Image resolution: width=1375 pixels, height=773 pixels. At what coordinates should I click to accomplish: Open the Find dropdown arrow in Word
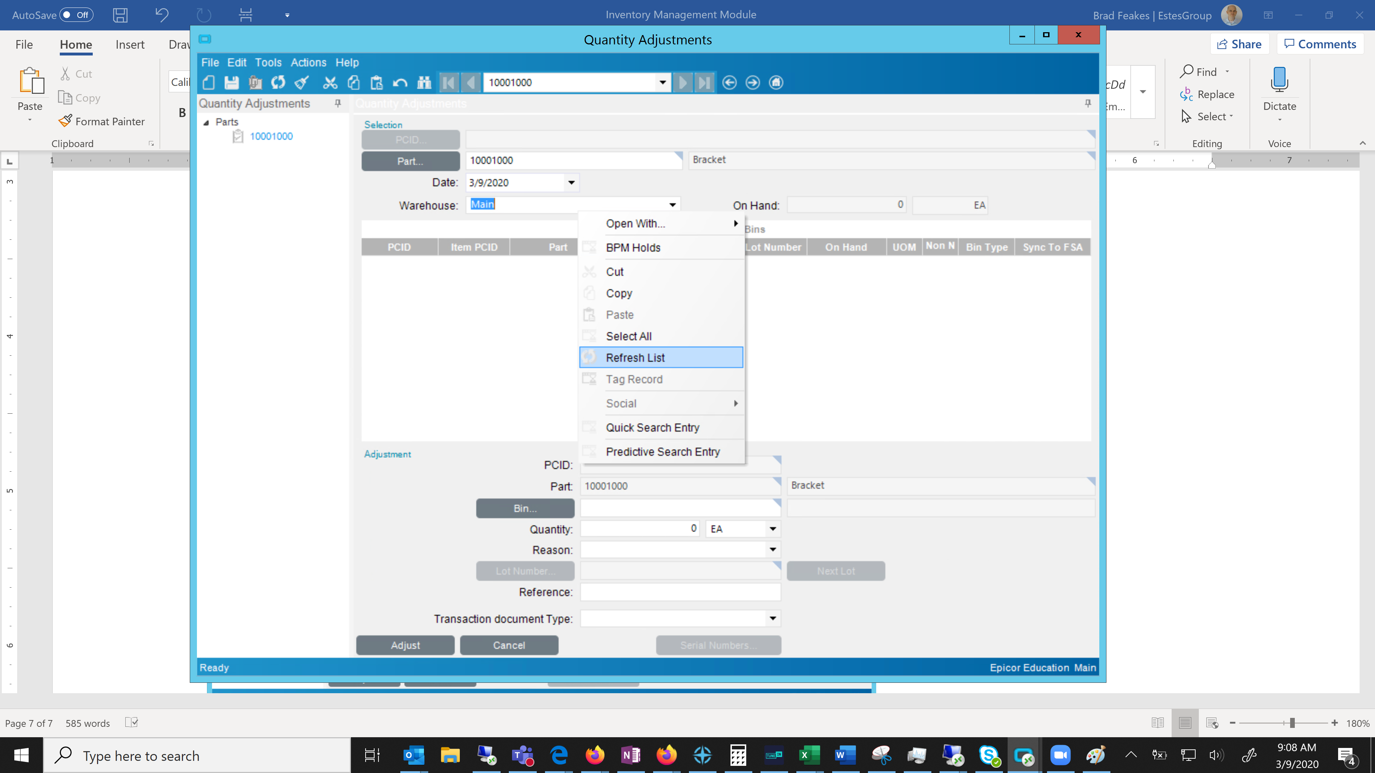[x=1227, y=72]
